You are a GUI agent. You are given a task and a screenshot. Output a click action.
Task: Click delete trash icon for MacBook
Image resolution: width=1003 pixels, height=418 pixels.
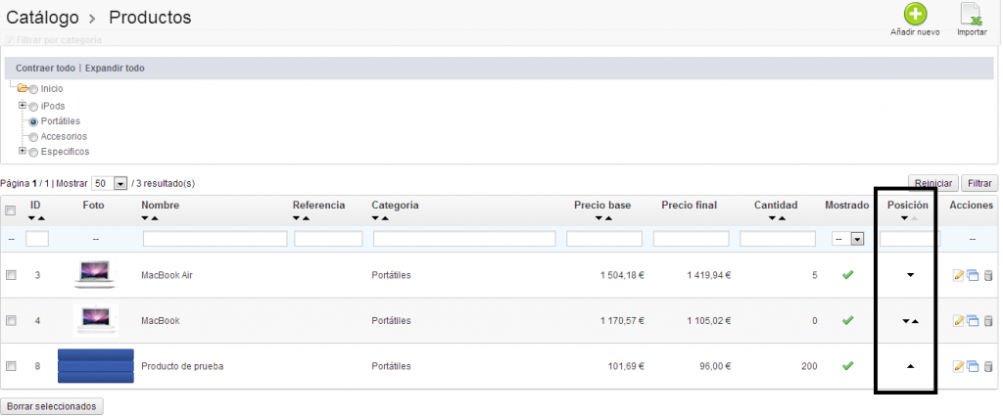tap(987, 321)
